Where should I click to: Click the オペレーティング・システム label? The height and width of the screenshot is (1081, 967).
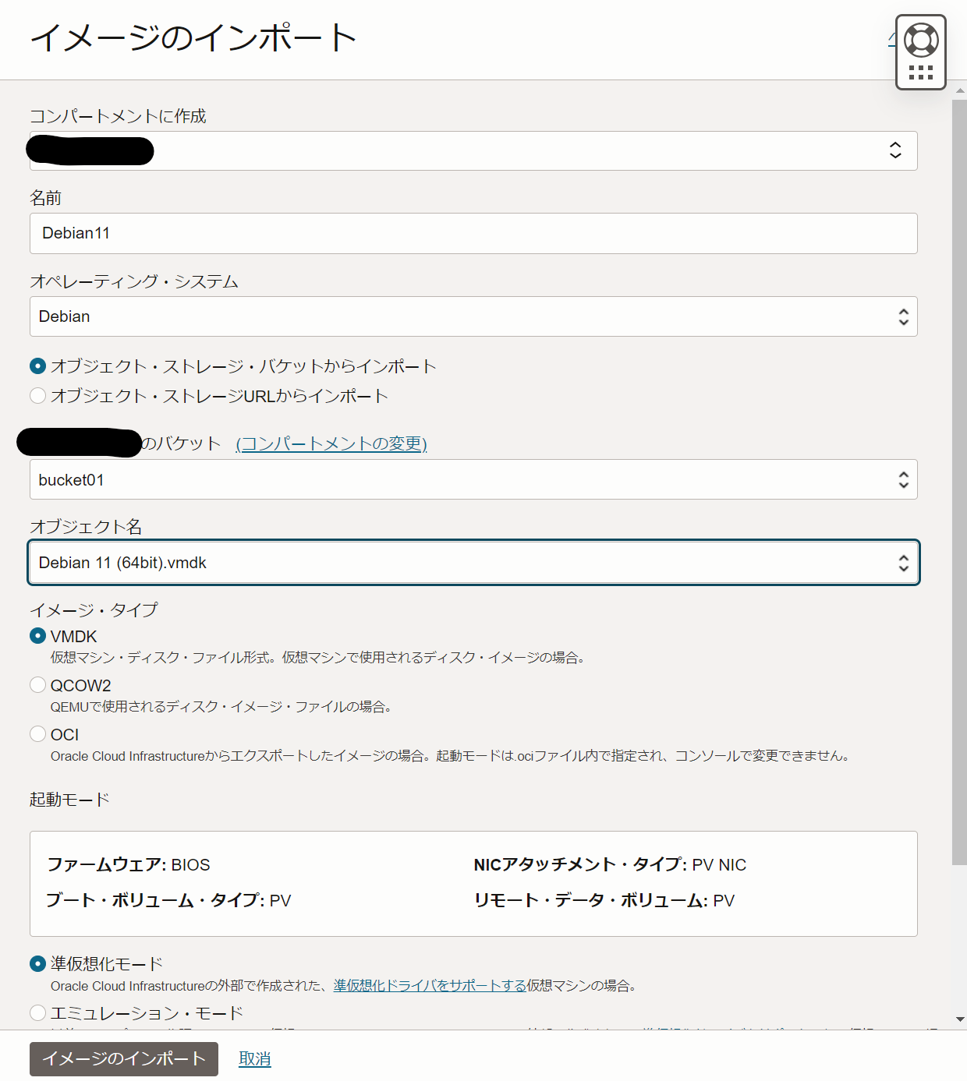(x=134, y=281)
